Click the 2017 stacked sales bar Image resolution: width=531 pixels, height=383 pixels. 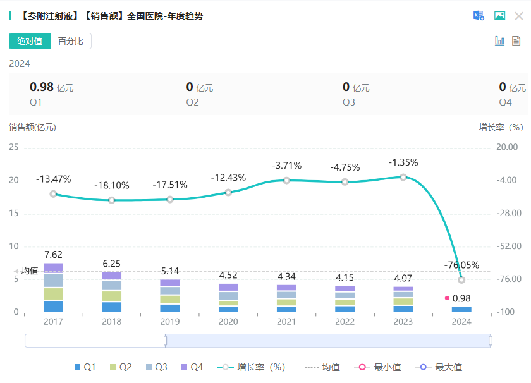click(x=53, y=288)
